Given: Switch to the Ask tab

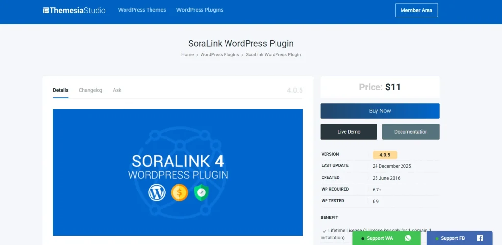Looking at the screenshot, I should click(117, 90).
